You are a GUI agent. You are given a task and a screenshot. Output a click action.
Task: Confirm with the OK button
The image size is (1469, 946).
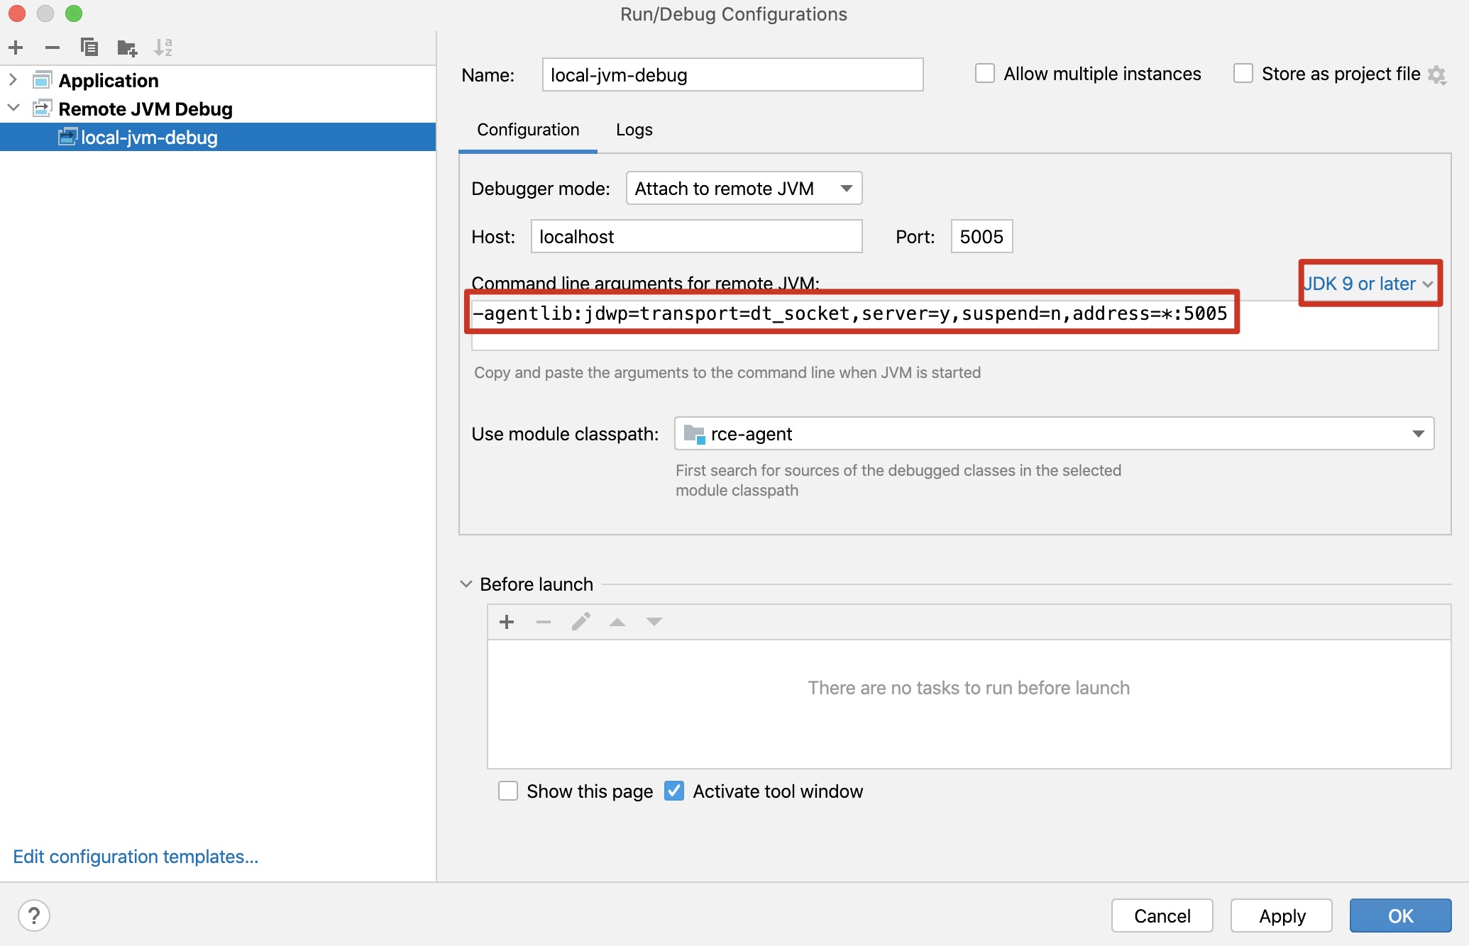click(1401, 916)
